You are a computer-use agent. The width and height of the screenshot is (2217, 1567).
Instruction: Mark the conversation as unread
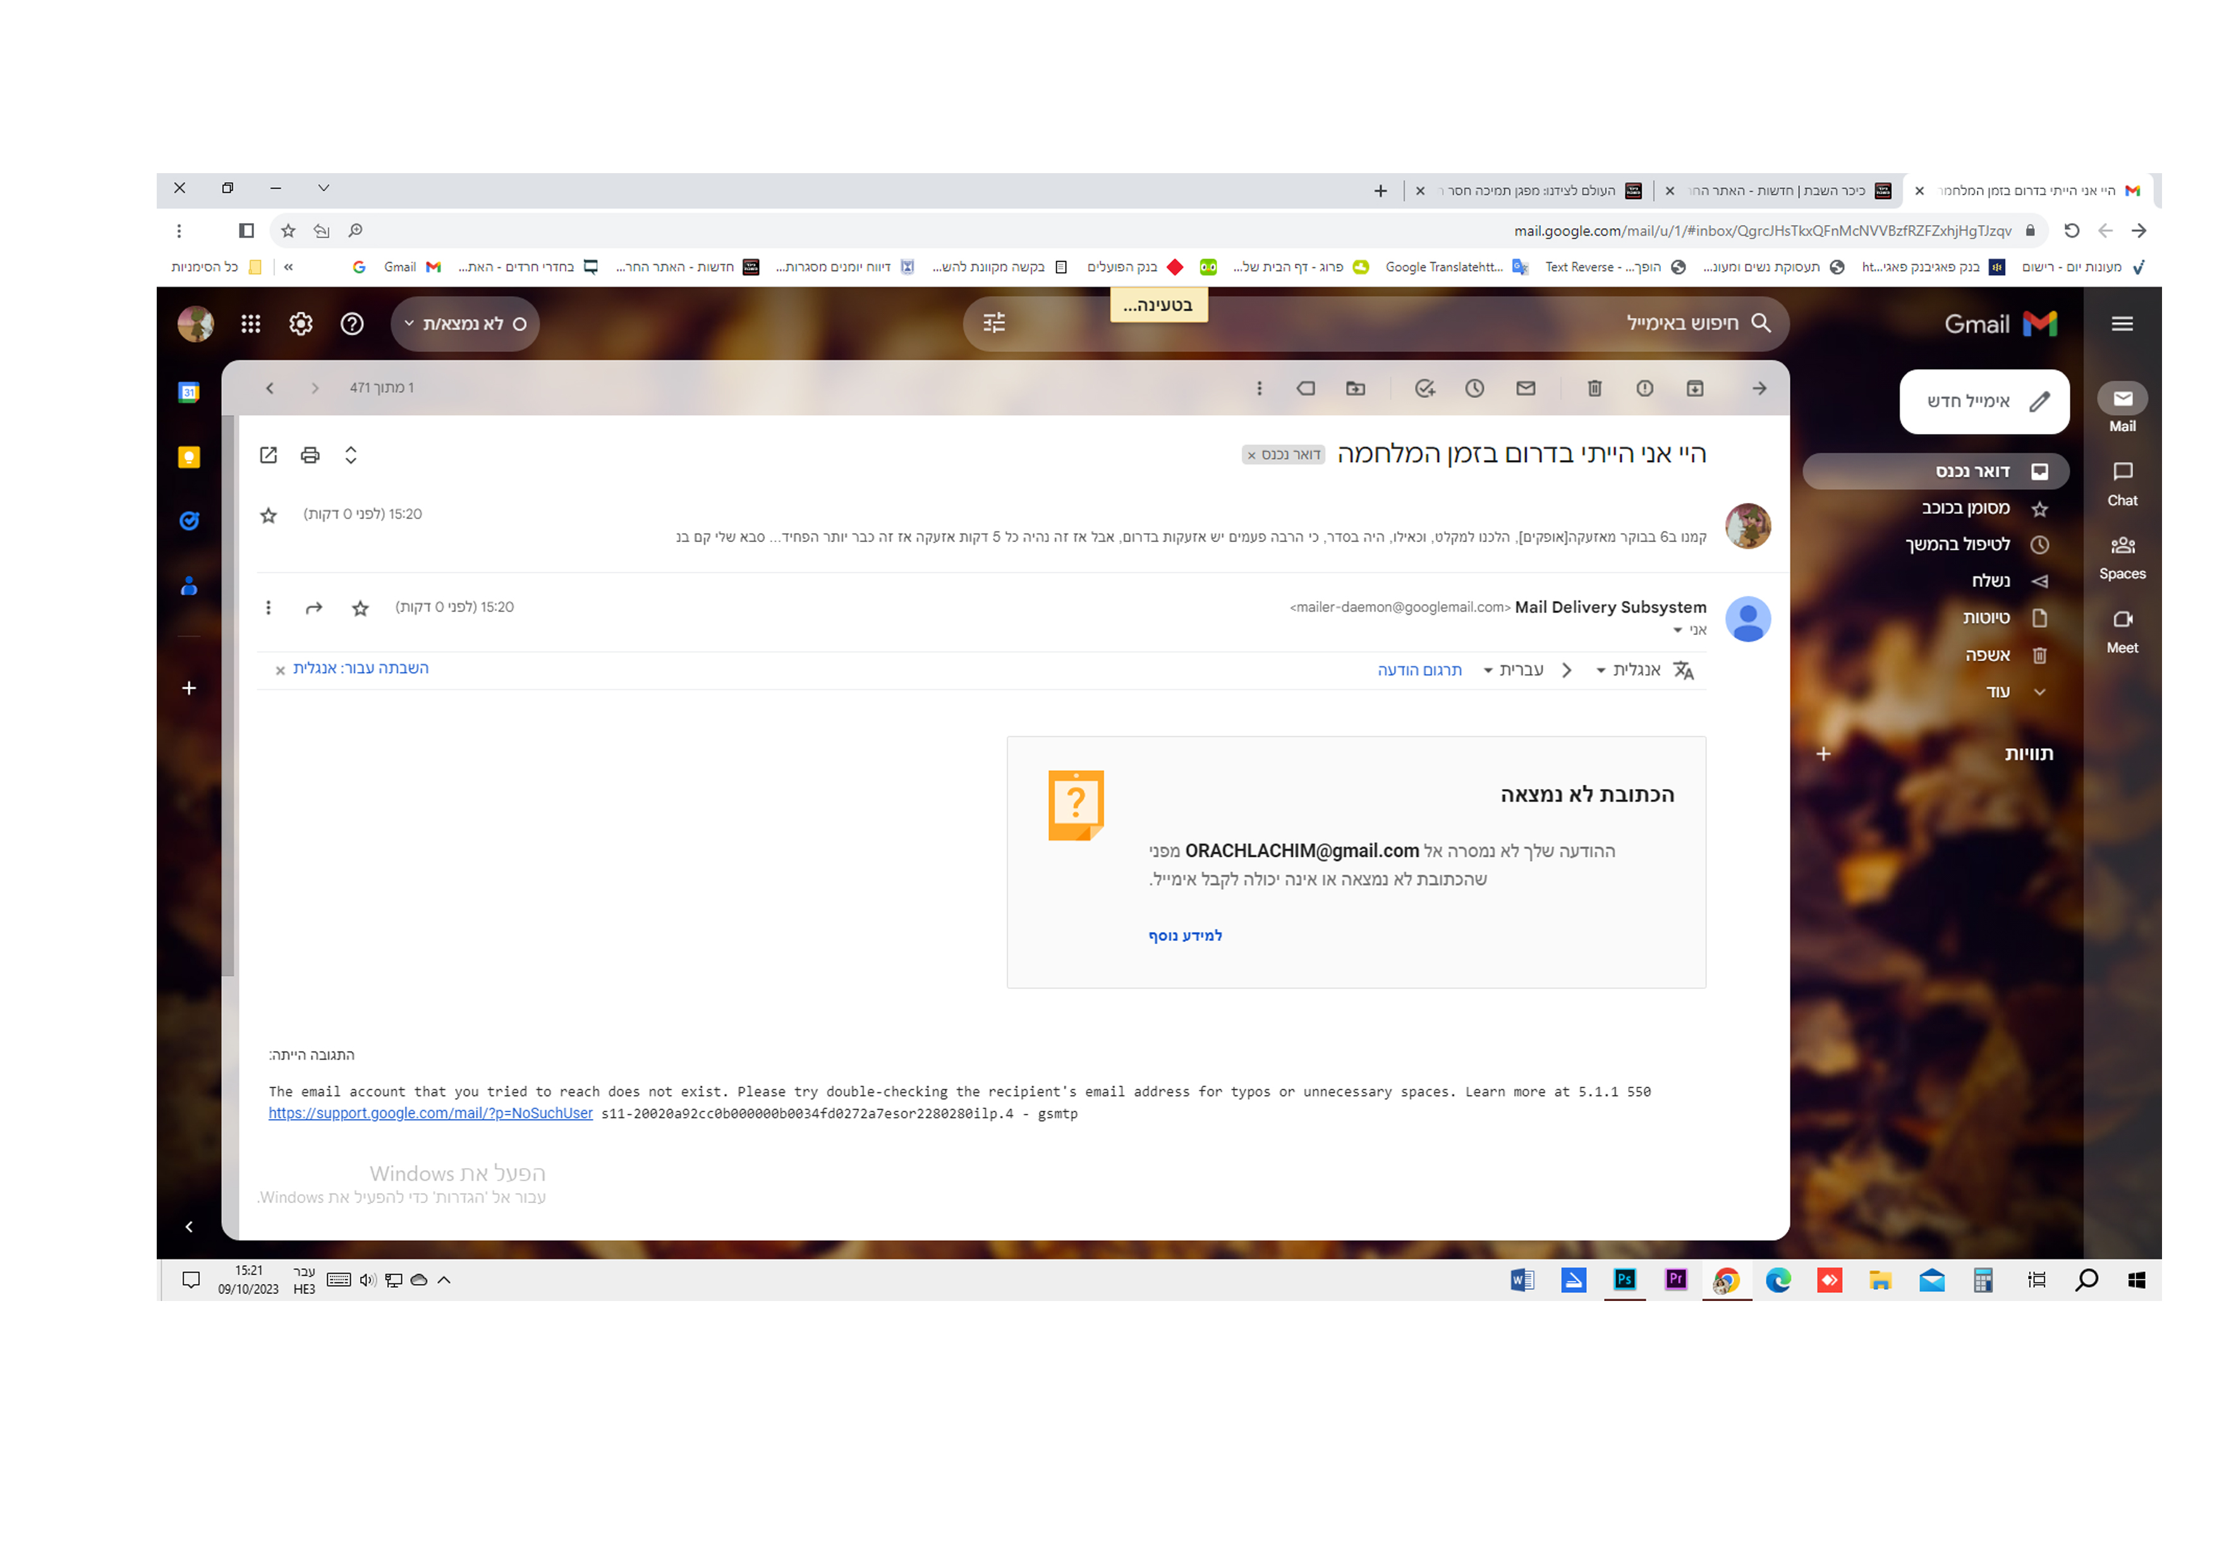1526,388
